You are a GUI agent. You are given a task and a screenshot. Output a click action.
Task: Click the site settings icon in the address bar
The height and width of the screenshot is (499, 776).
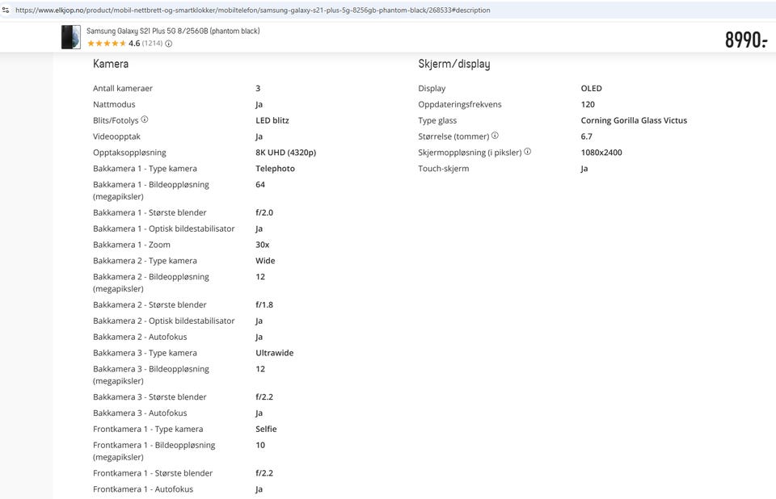click(x=6, y=10)
